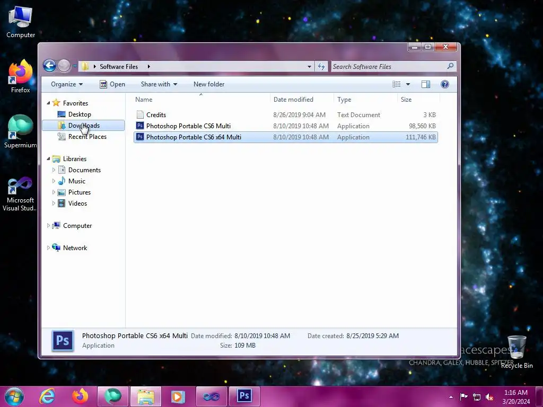Click the muted volume tray icon

489,397
